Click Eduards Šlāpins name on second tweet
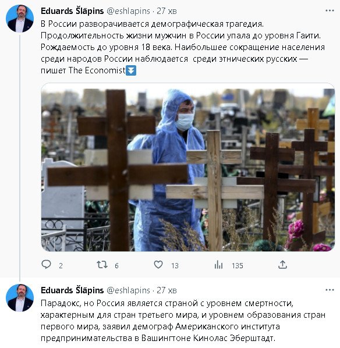Image resolution: width=340 pixels, height=348 pixels. [72, 290]
